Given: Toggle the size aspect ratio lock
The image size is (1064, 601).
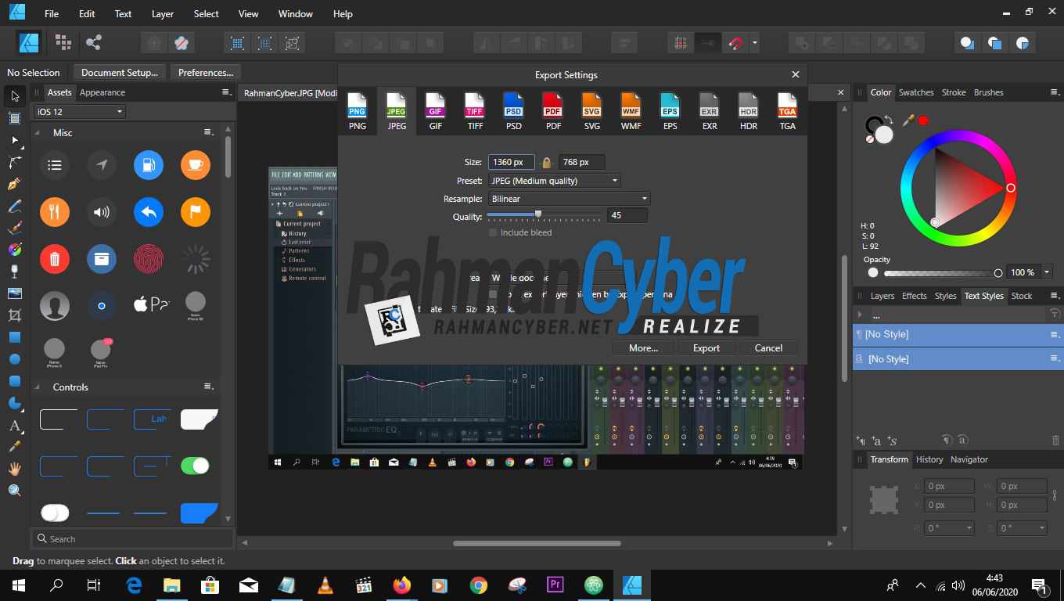Looking at the screenshot, I should click(x=547, y=162).
